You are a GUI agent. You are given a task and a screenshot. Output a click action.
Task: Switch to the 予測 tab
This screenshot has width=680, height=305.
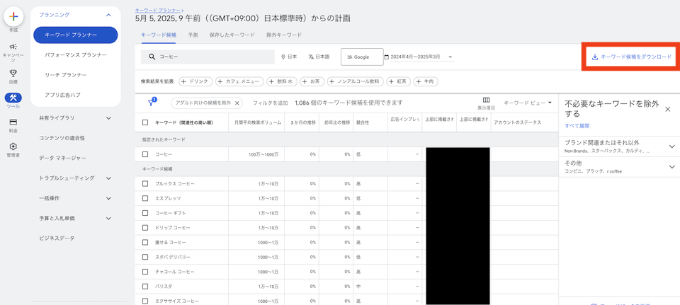(x=193, y=35)
